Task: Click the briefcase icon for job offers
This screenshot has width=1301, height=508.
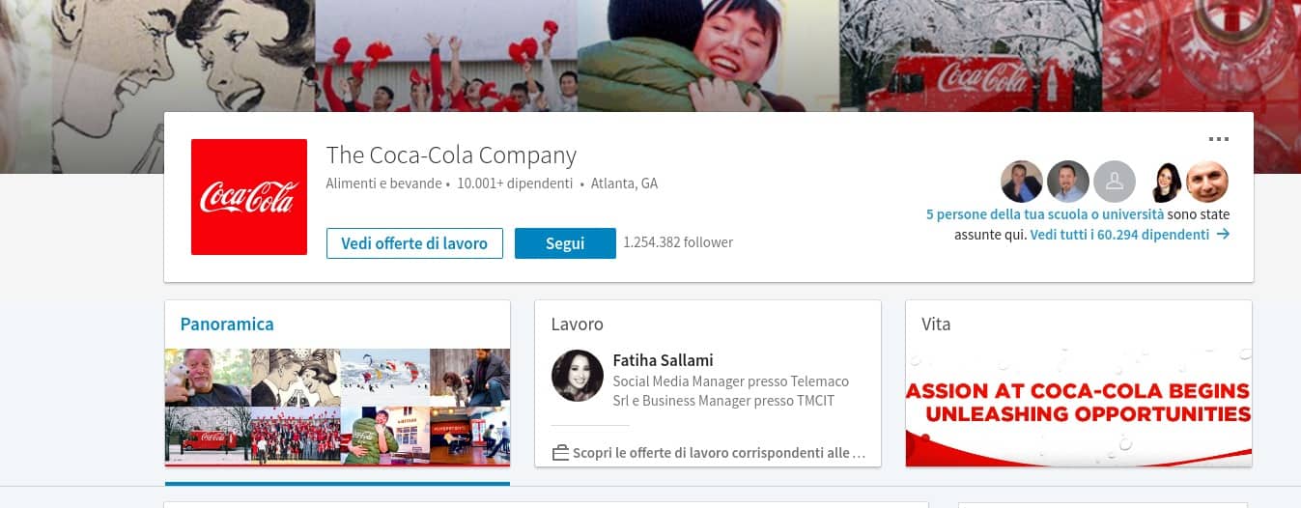Action: (560, 453)
